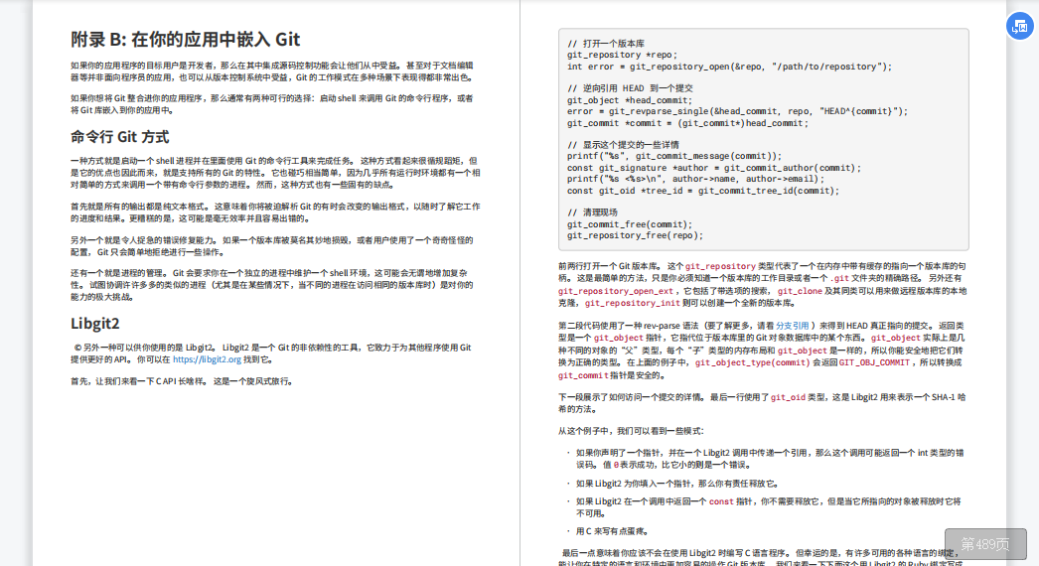The width and height of the screenshot is (1039, 566).
Task: Click the paragraph starting 如果你的应用程序的目标用户是开发者
Action: pos(272,71)
